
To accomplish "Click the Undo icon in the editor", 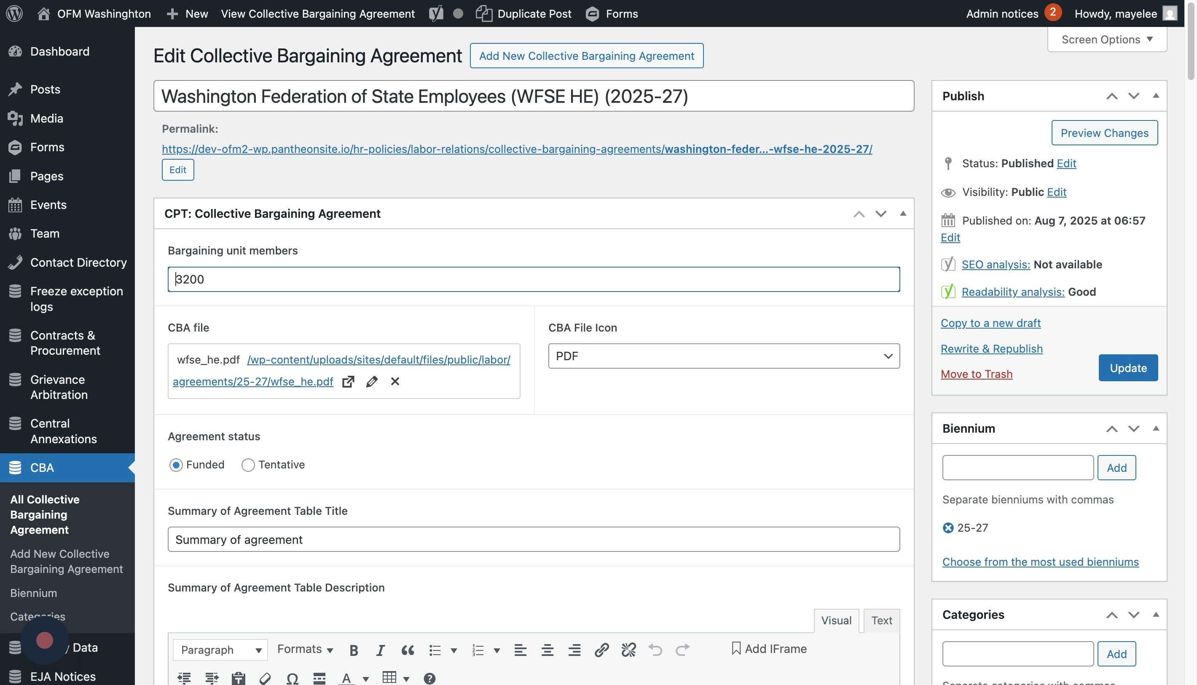I will click(655, 650).
